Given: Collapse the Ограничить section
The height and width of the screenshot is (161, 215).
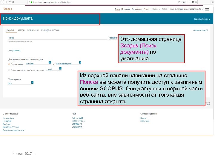Looking at the screenshot, I should coord(14,50).
